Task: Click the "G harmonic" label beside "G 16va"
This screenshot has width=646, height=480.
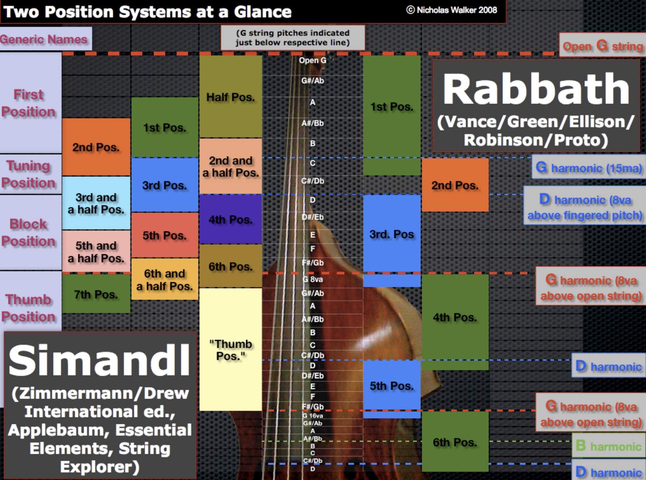Action: pos(591,412)
